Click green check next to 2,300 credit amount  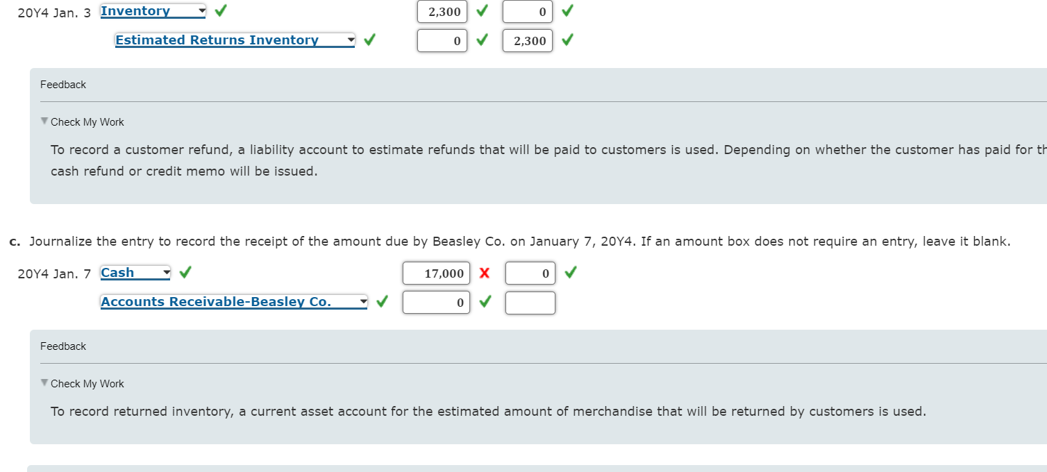[567, 40]
